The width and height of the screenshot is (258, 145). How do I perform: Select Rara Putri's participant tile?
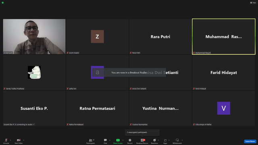[x=160, y=37]
